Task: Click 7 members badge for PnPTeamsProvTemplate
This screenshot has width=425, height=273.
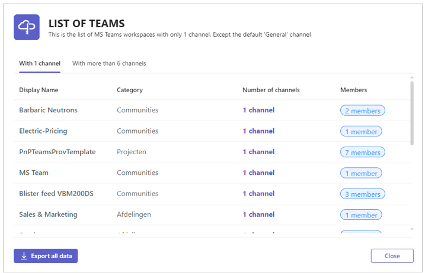Action: click(x=362, y=152)
